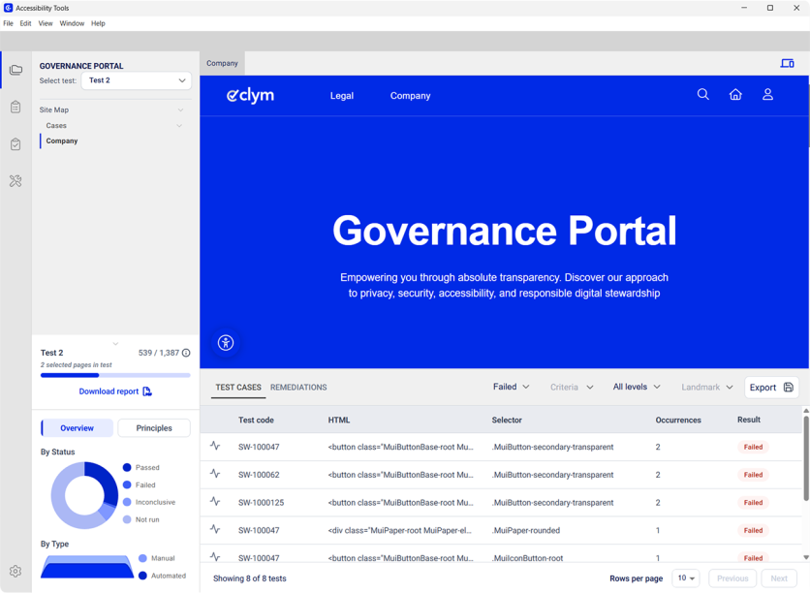Expand the All levels filter dropdown

coord(637,388)
